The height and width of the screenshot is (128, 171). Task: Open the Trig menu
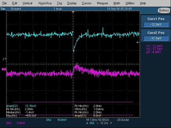(59, 3)
